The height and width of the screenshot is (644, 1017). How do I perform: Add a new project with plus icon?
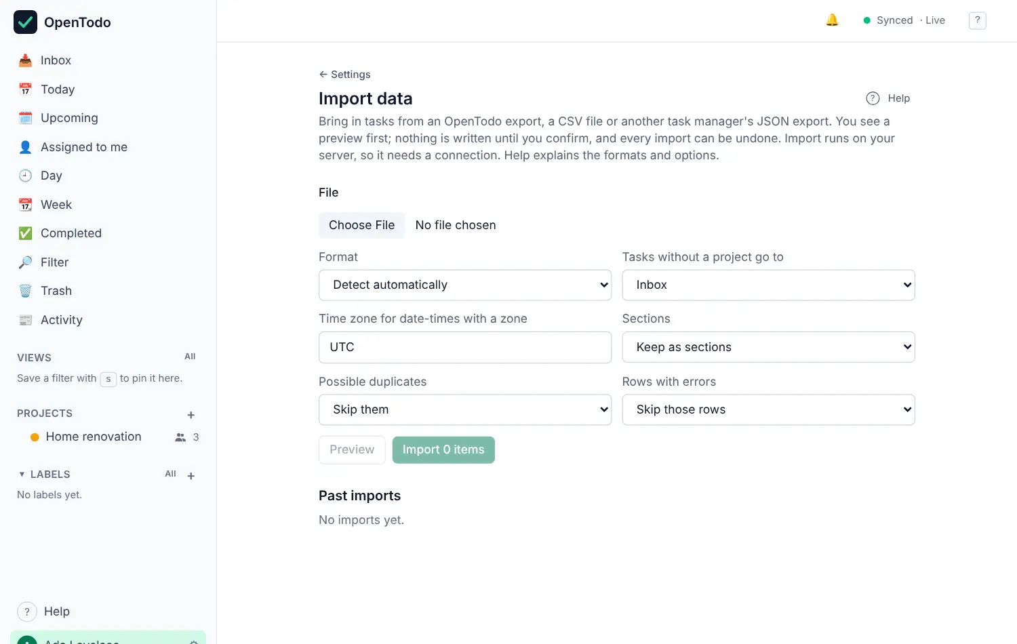click(x=191, y=415)
